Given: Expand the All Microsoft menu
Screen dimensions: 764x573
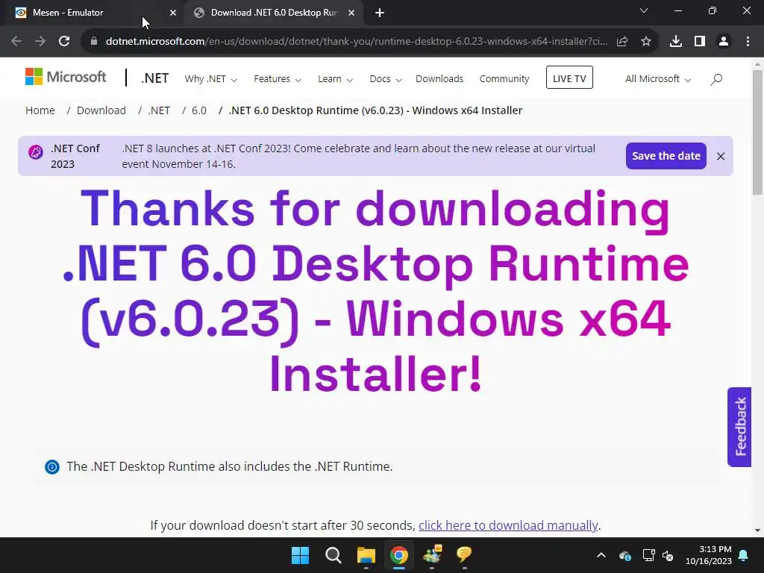Looking at the screenshot, I should pyautogui.click(x=658, y=79).
